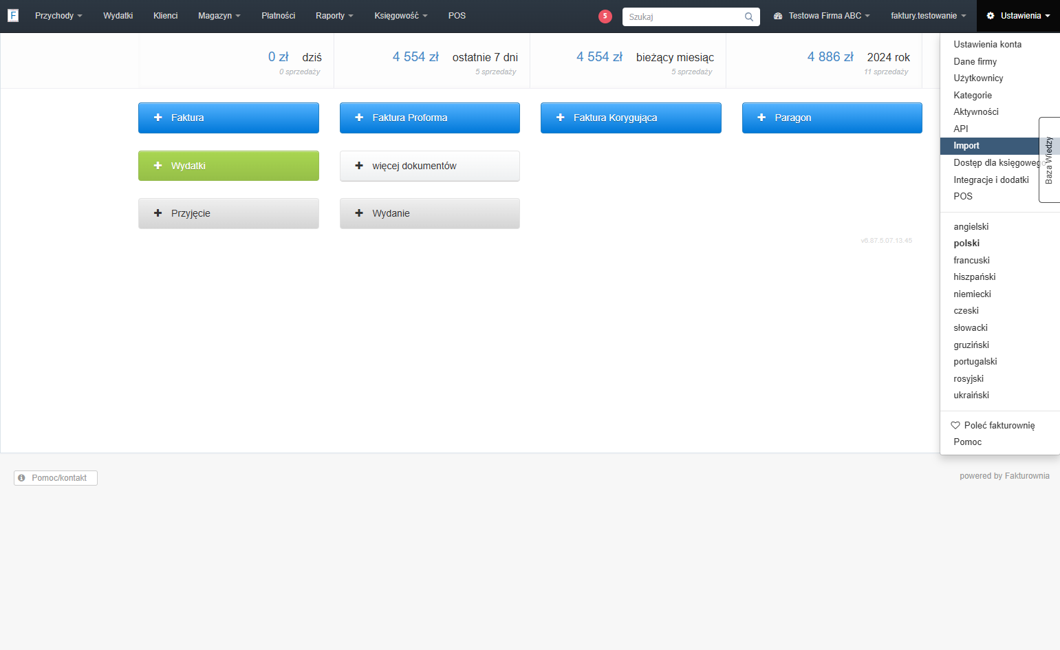Add new expense with green Wydatki button
Image resolution: width=1060 pixels, height=650 pixels.
(x=228, y=166)
